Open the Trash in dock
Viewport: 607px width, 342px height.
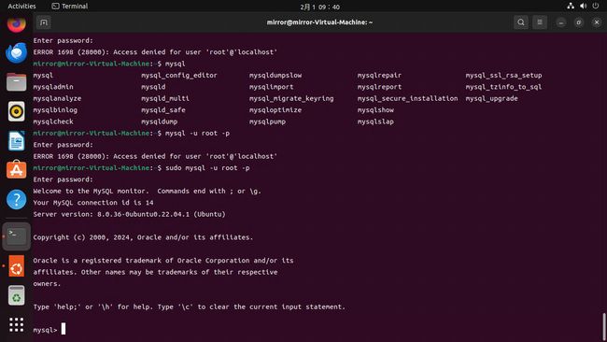pos(16,295)
